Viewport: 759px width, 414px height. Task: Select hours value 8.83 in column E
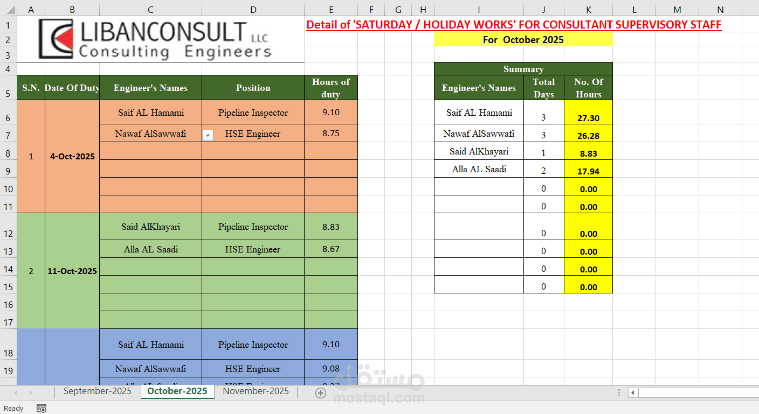[331, 227]
